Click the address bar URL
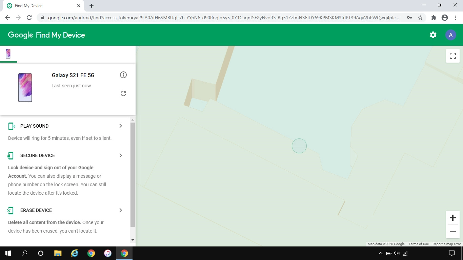 (x=223, y=18)
